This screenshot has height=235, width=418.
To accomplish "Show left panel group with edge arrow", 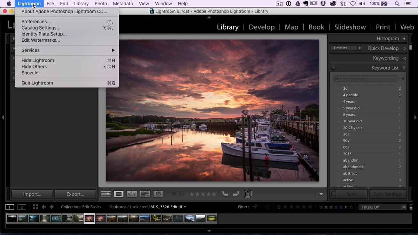I will 3,117.
